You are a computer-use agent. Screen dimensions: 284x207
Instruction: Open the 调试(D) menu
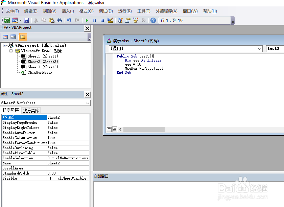pyautogui.click(x=106, y=11)
